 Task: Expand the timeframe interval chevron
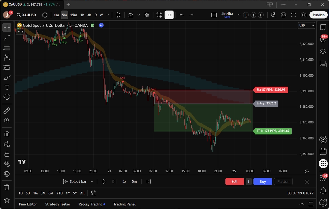108,15
